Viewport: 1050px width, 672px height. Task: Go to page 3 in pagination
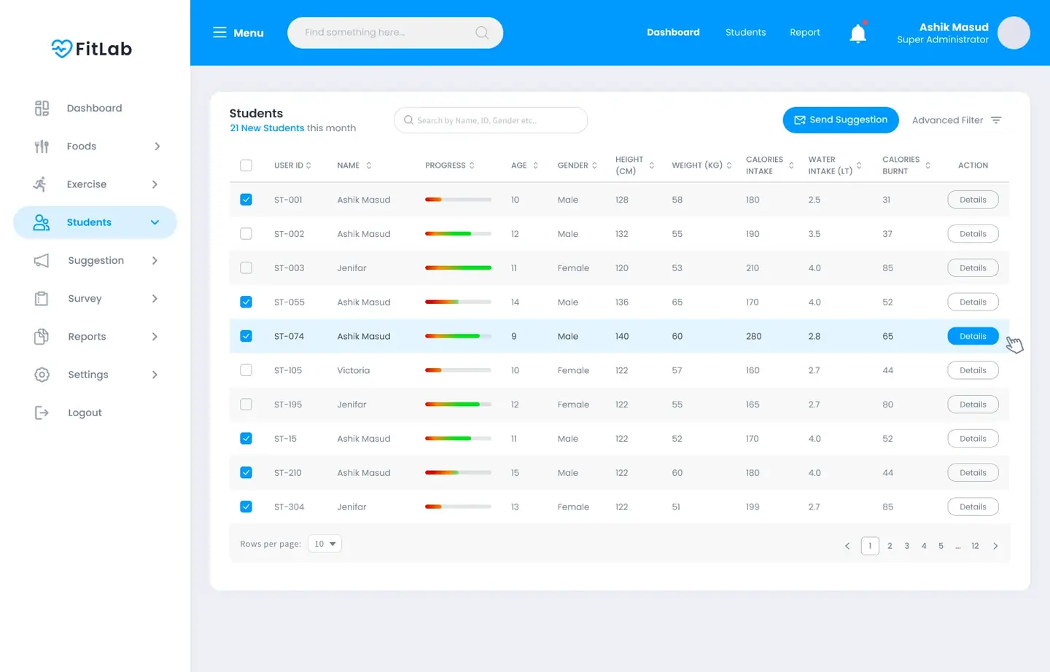point(906,546)
